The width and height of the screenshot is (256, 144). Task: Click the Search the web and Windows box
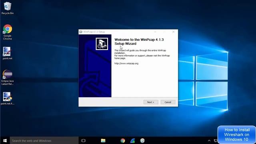pos(44,140)
